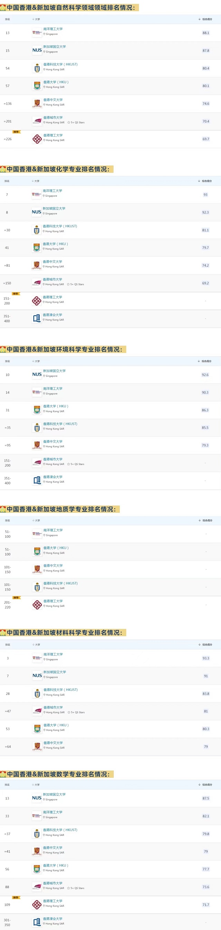Click the NUS logo in the natural sciences table
The width and height of the screenshot is (221, 930).
pyautogui.click(x=37, y=51)
